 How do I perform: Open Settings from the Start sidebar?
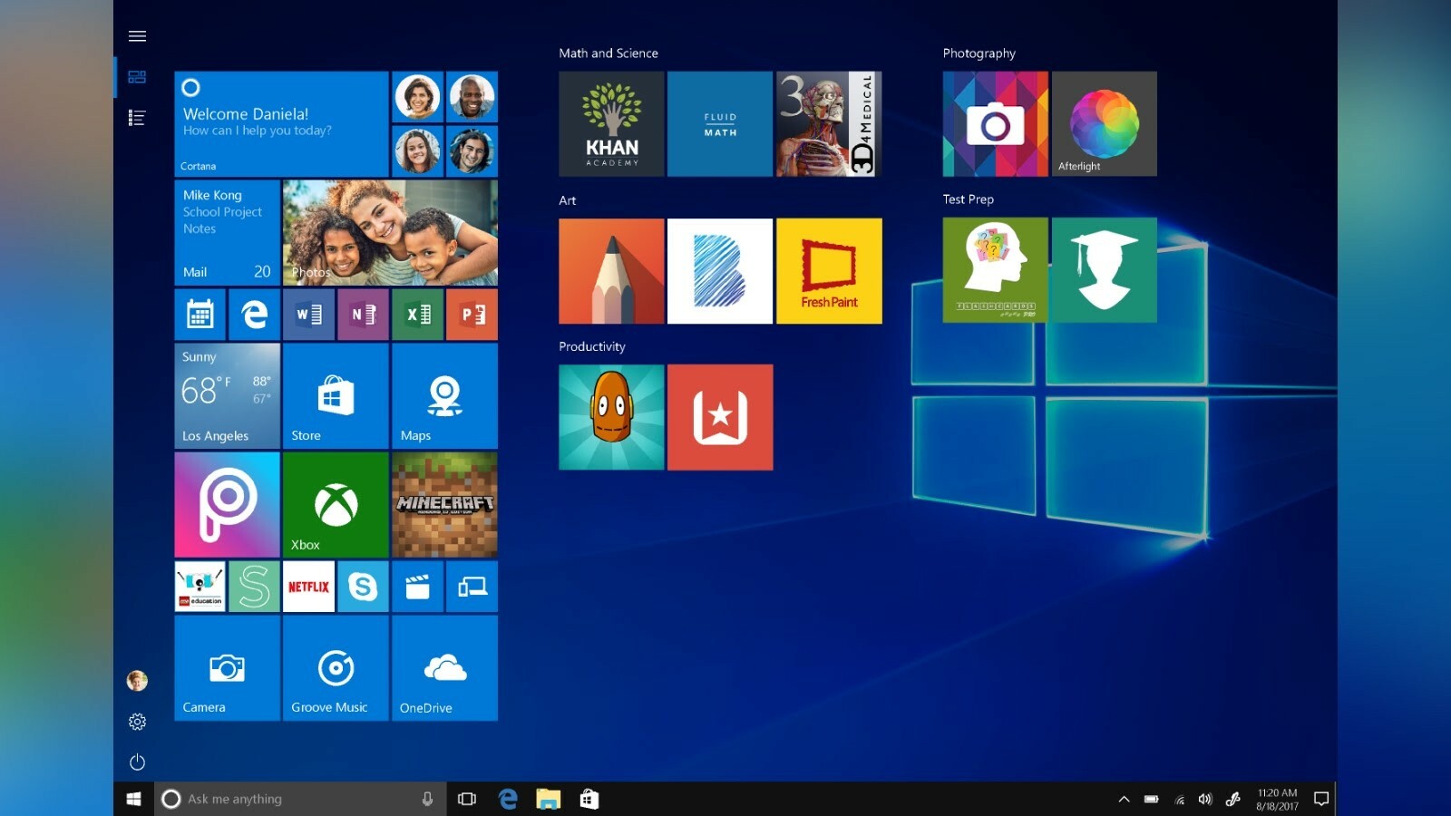point(137,722)
